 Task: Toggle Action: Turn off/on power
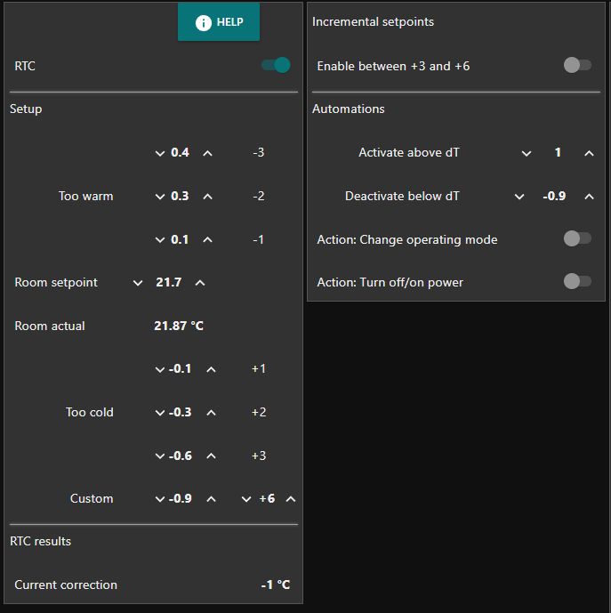click(x=577, y=281)
